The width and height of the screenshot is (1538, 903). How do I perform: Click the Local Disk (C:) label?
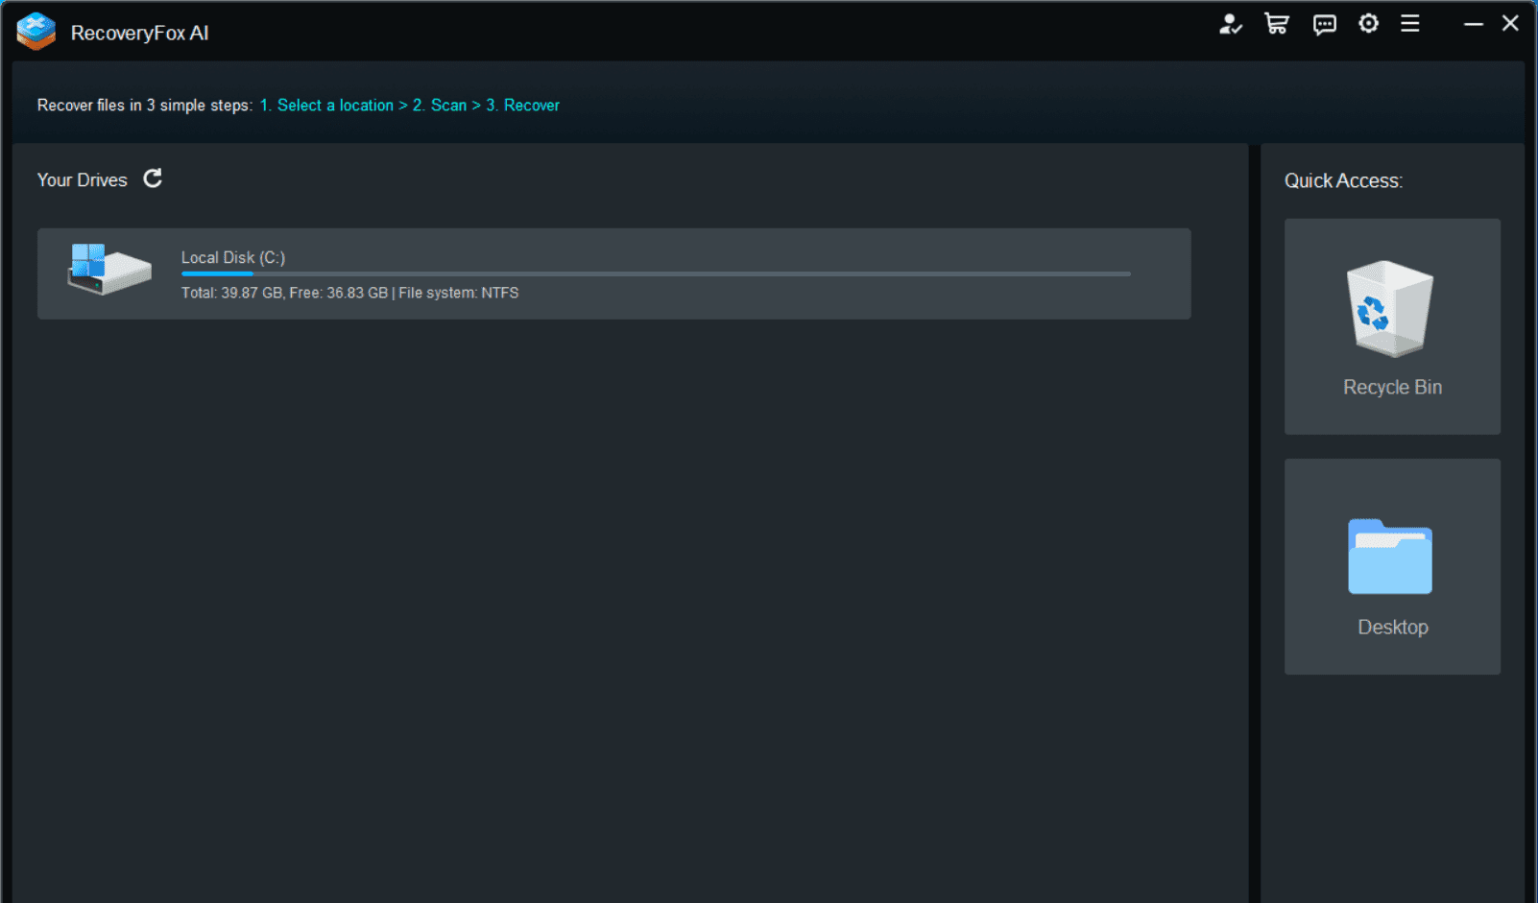pyautogui.click(x=233, y=257)
